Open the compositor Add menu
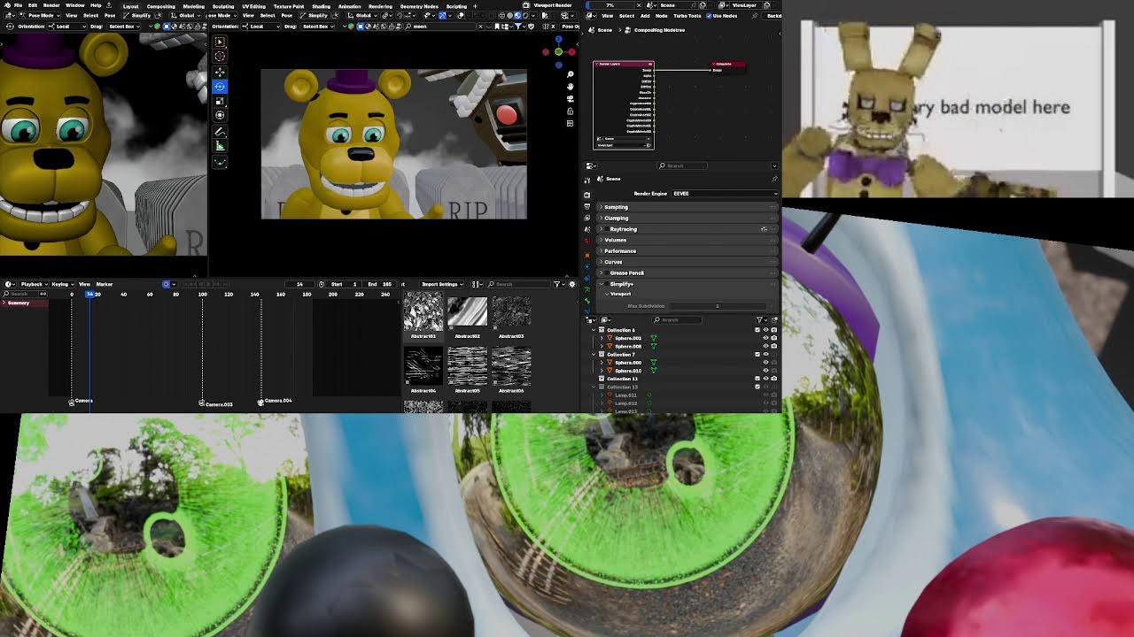This screenshot has height=637, width=1134. 645,16
